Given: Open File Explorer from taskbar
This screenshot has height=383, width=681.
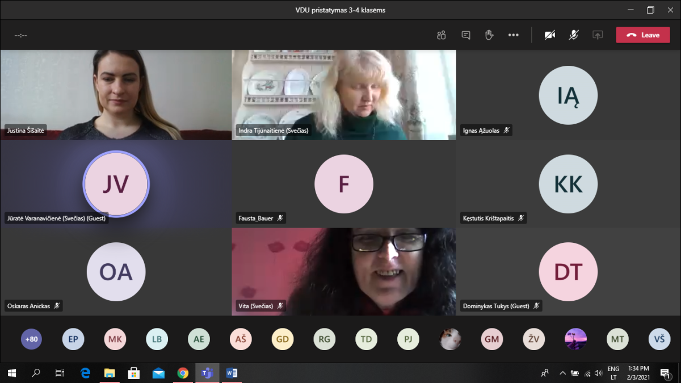Looking at the screenshot, I should pyautogui.click(x=110, y=373).
